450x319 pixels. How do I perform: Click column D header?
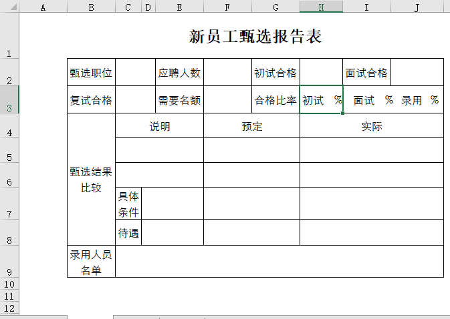(148, 7)
